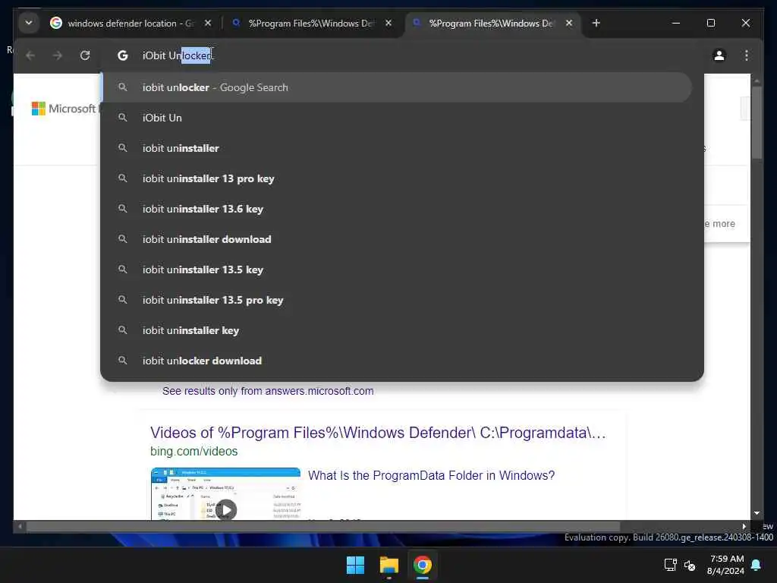
Task: Open the notifications bell icon
Action: point(757,565)
